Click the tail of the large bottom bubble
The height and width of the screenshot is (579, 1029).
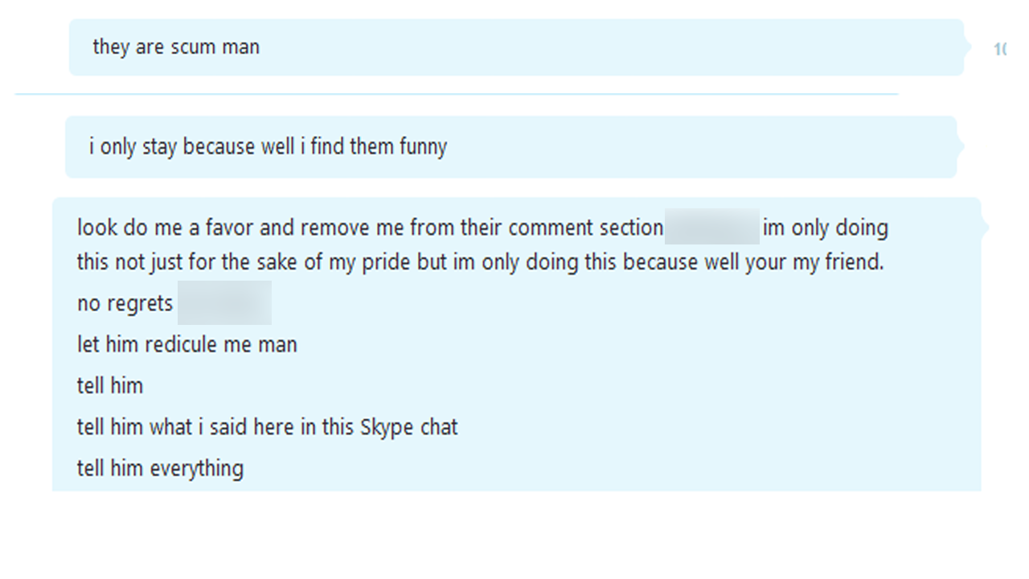(985, 228)
